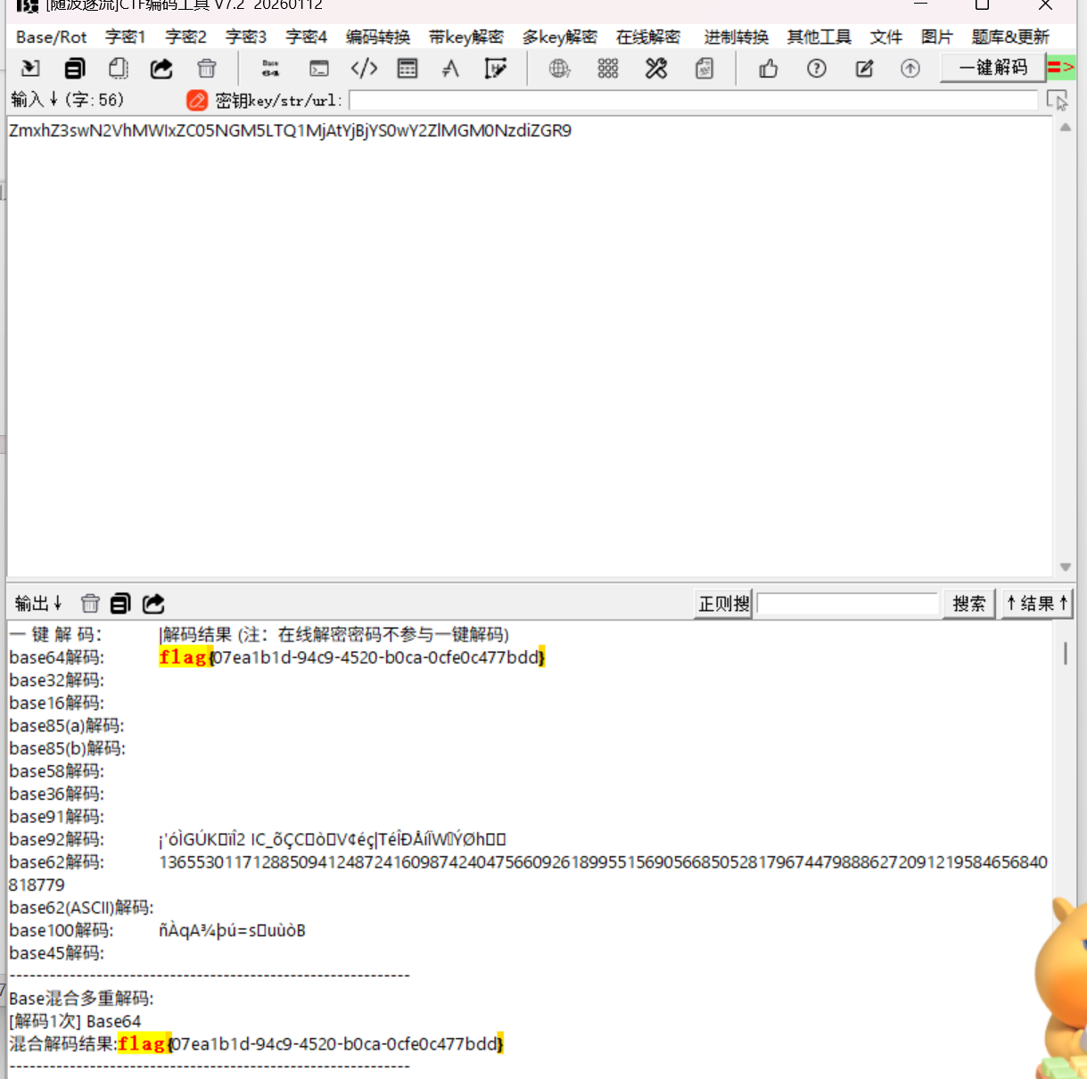Viewport: 1087px width, 1079px height.
Task: Click the Base混合多重解码 heading
Action: click(x=81, y=998)
